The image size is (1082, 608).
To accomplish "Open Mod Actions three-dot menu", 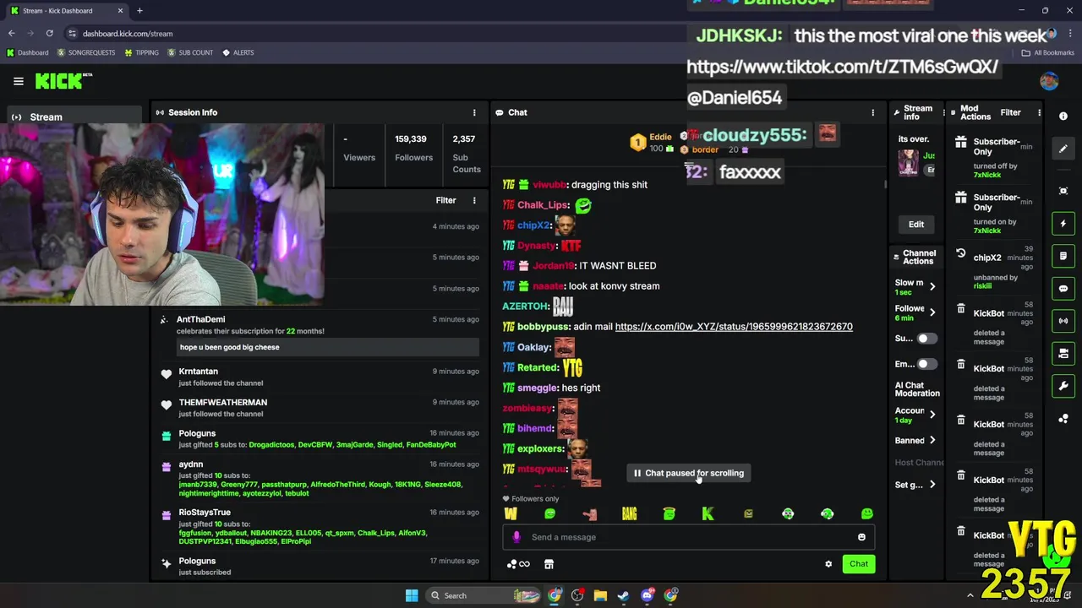I will click(1039, 112).
